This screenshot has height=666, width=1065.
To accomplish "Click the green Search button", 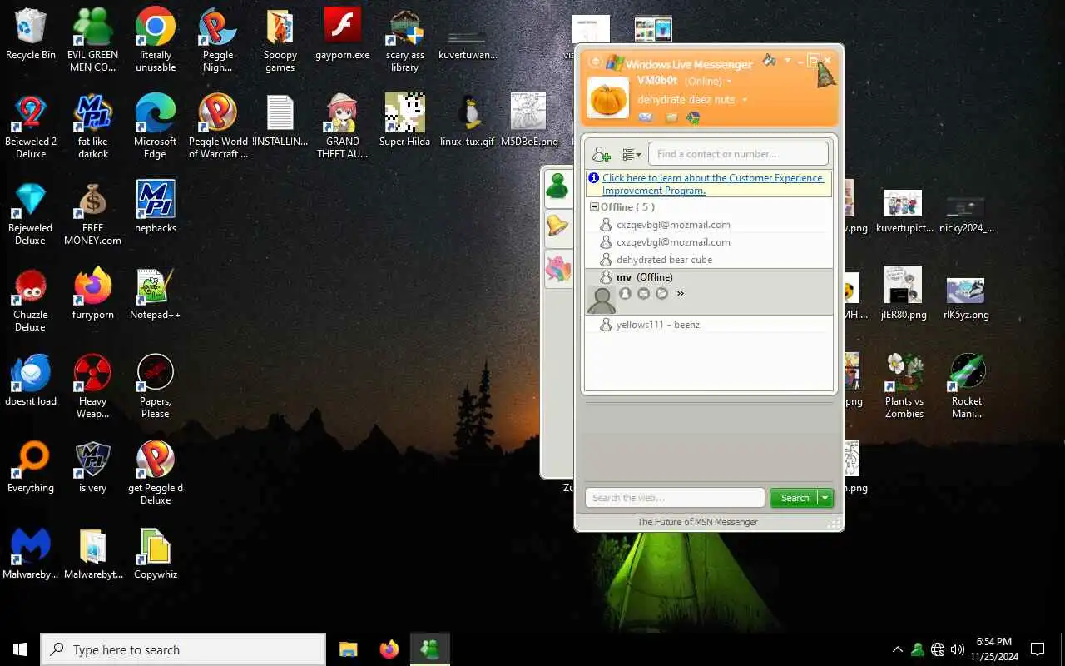I will click(x=795, y=498).
